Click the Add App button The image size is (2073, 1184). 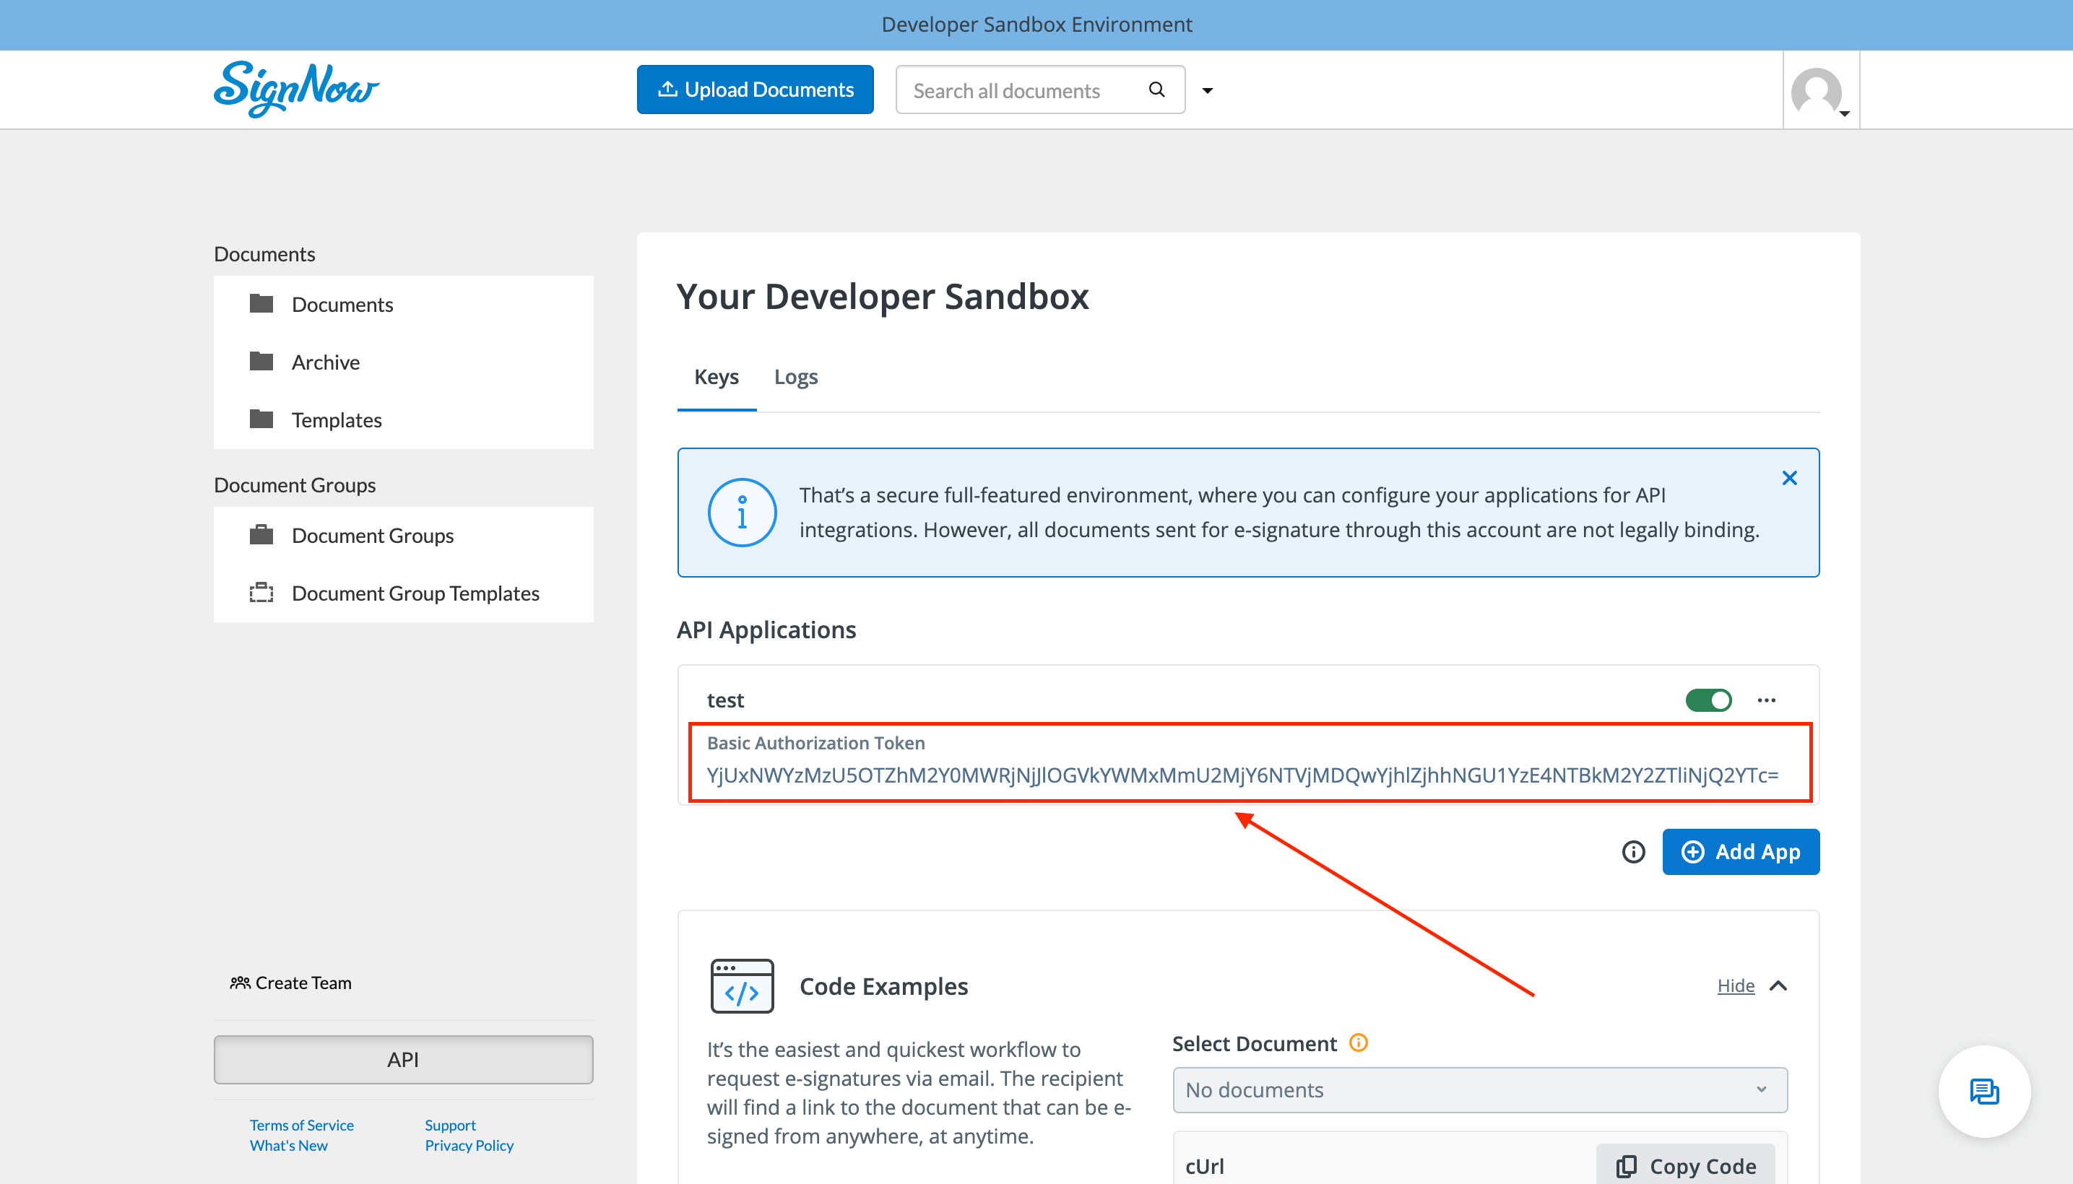click(x=1740, y=851)
